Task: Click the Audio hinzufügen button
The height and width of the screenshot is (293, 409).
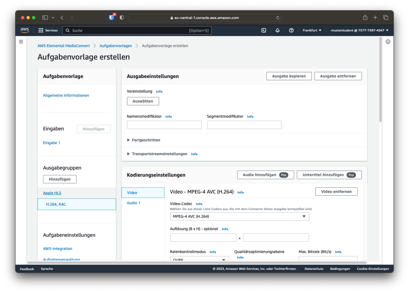Action: point(265,175)
